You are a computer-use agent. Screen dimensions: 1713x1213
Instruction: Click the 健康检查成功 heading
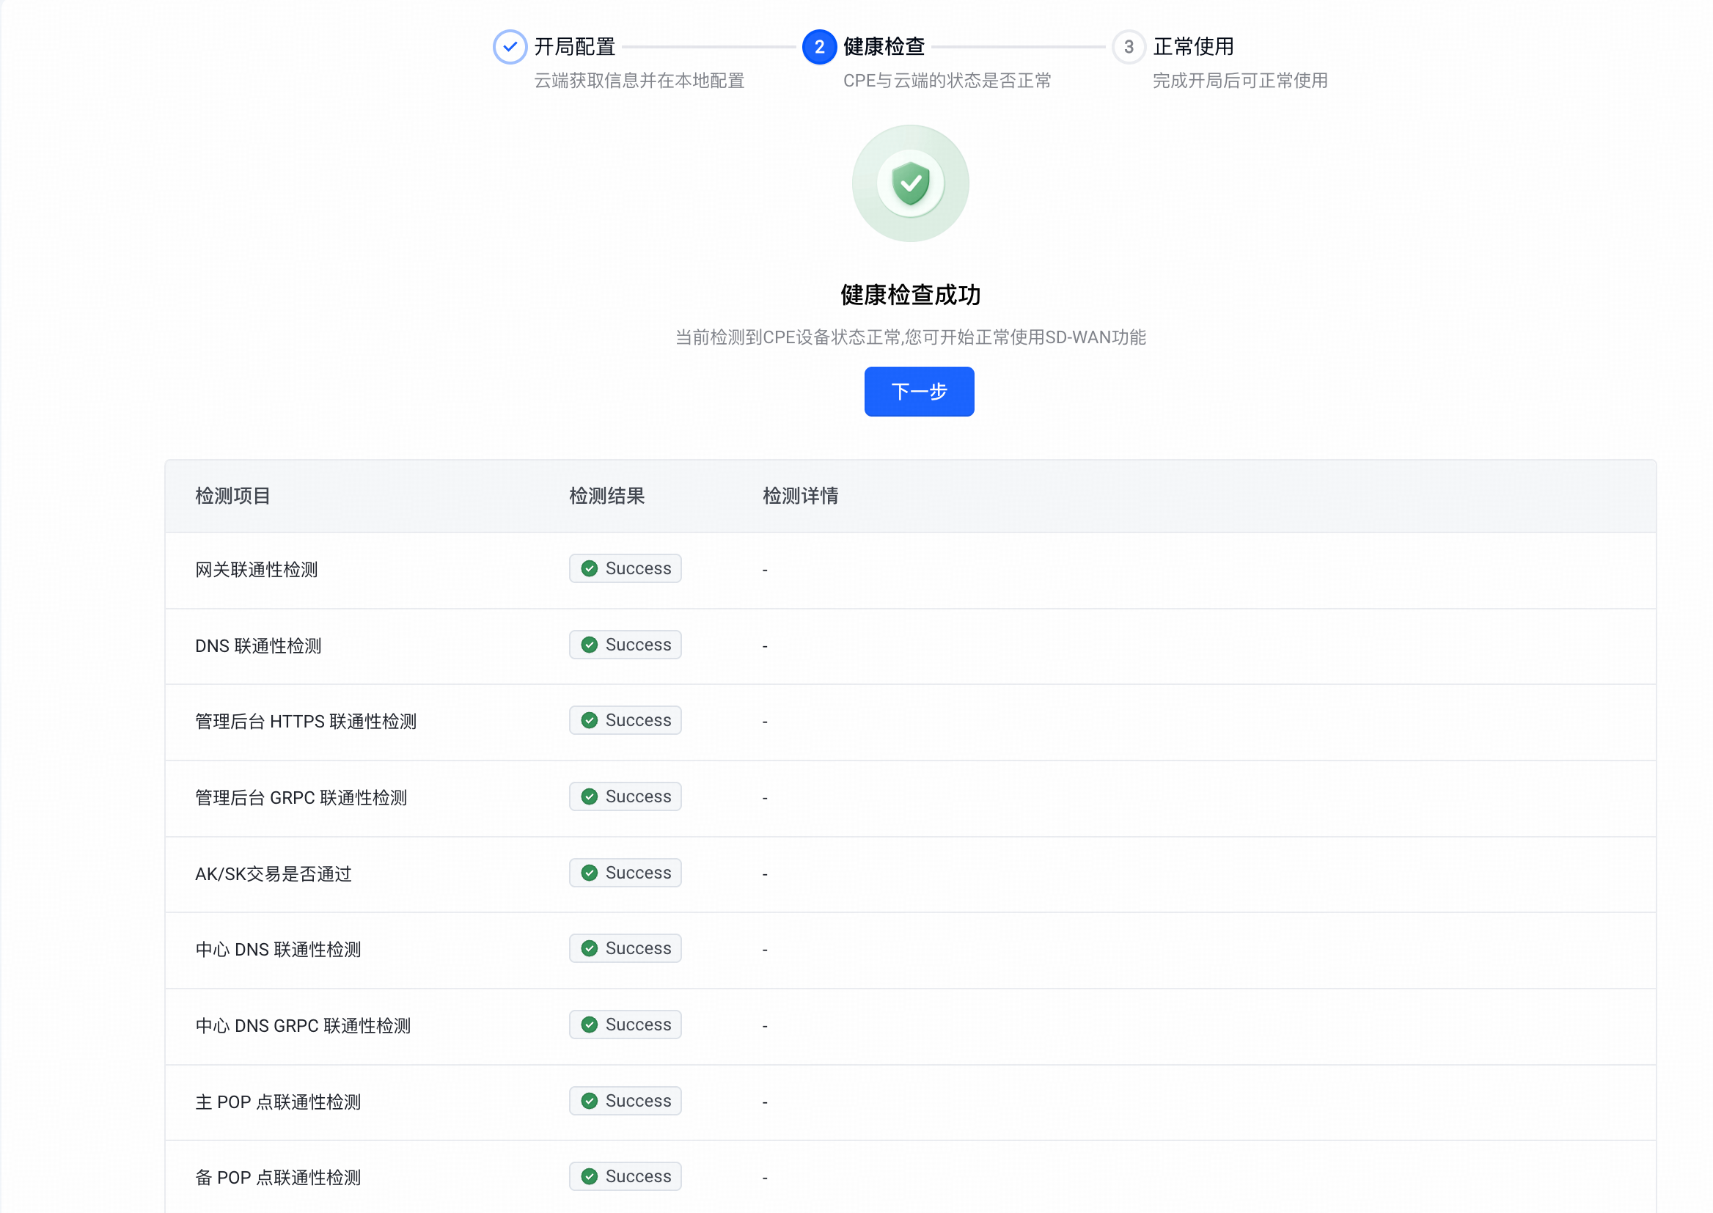pyautogui.click(x=910, y=295)
